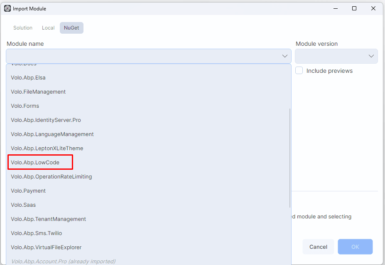Minimize the Import Module window

336,9
